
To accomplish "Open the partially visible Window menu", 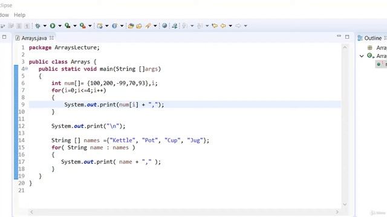I will 4,15.
